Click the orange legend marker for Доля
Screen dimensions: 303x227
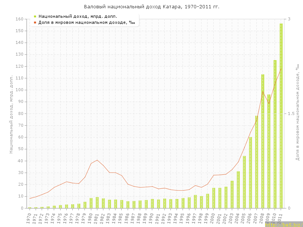35,22
